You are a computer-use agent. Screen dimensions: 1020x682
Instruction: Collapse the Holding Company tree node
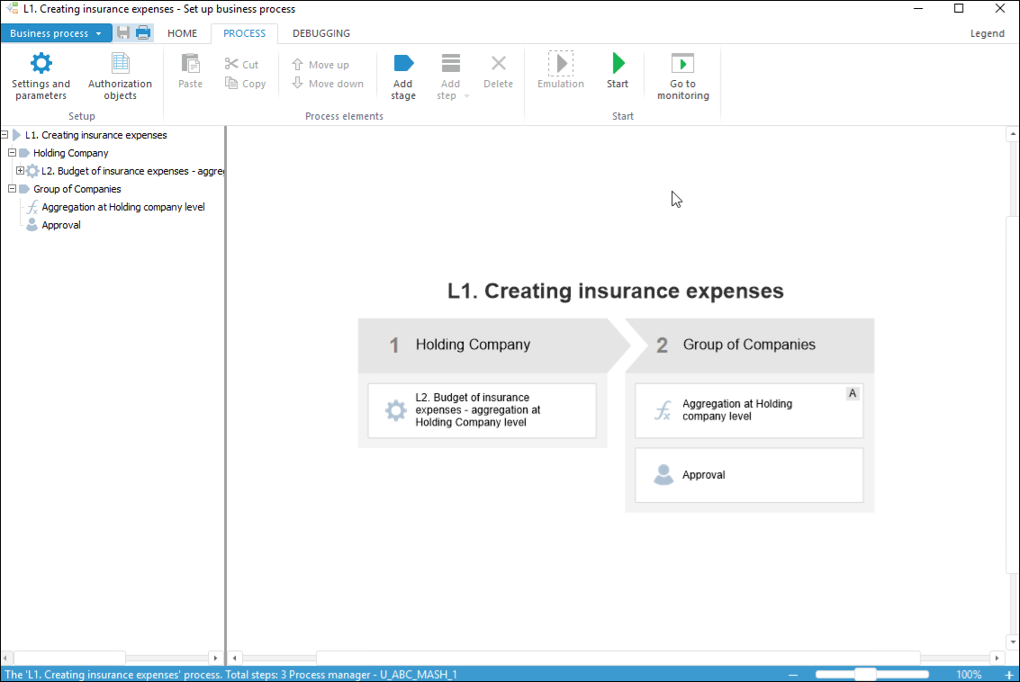tap(12, 153)
